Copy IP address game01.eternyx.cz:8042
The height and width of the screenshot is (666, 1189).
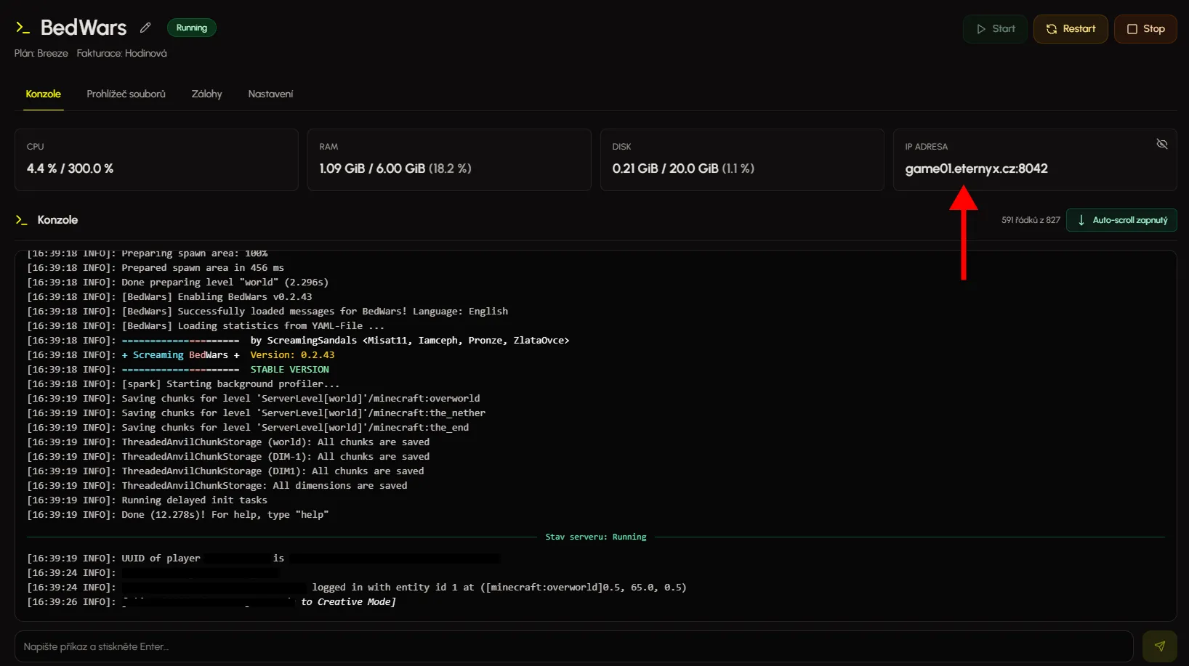pos(976,168)
